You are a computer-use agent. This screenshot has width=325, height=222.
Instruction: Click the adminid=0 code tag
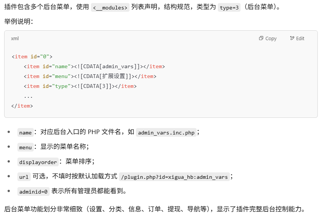pos(33,192)
